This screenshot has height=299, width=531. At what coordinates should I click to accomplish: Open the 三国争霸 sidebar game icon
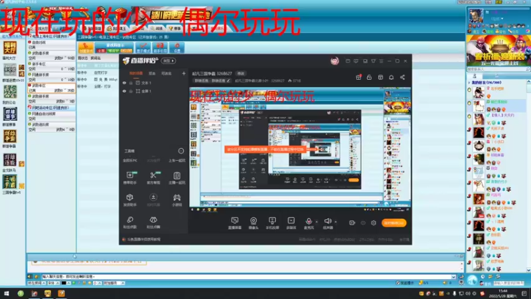10,185
